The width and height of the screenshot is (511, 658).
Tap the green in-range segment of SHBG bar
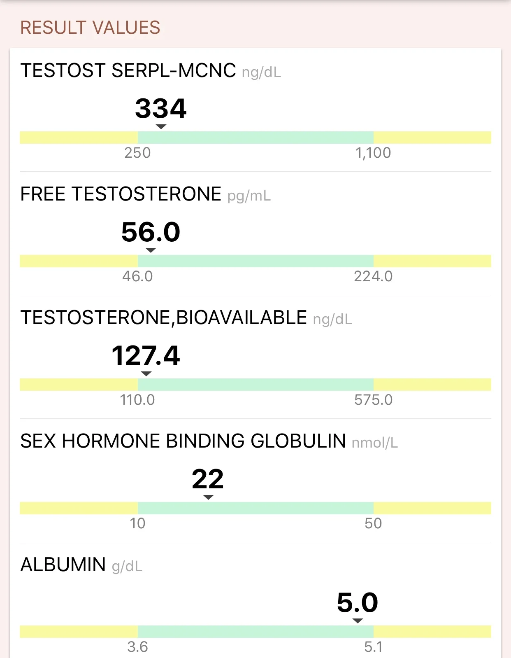tap(255, 508)
